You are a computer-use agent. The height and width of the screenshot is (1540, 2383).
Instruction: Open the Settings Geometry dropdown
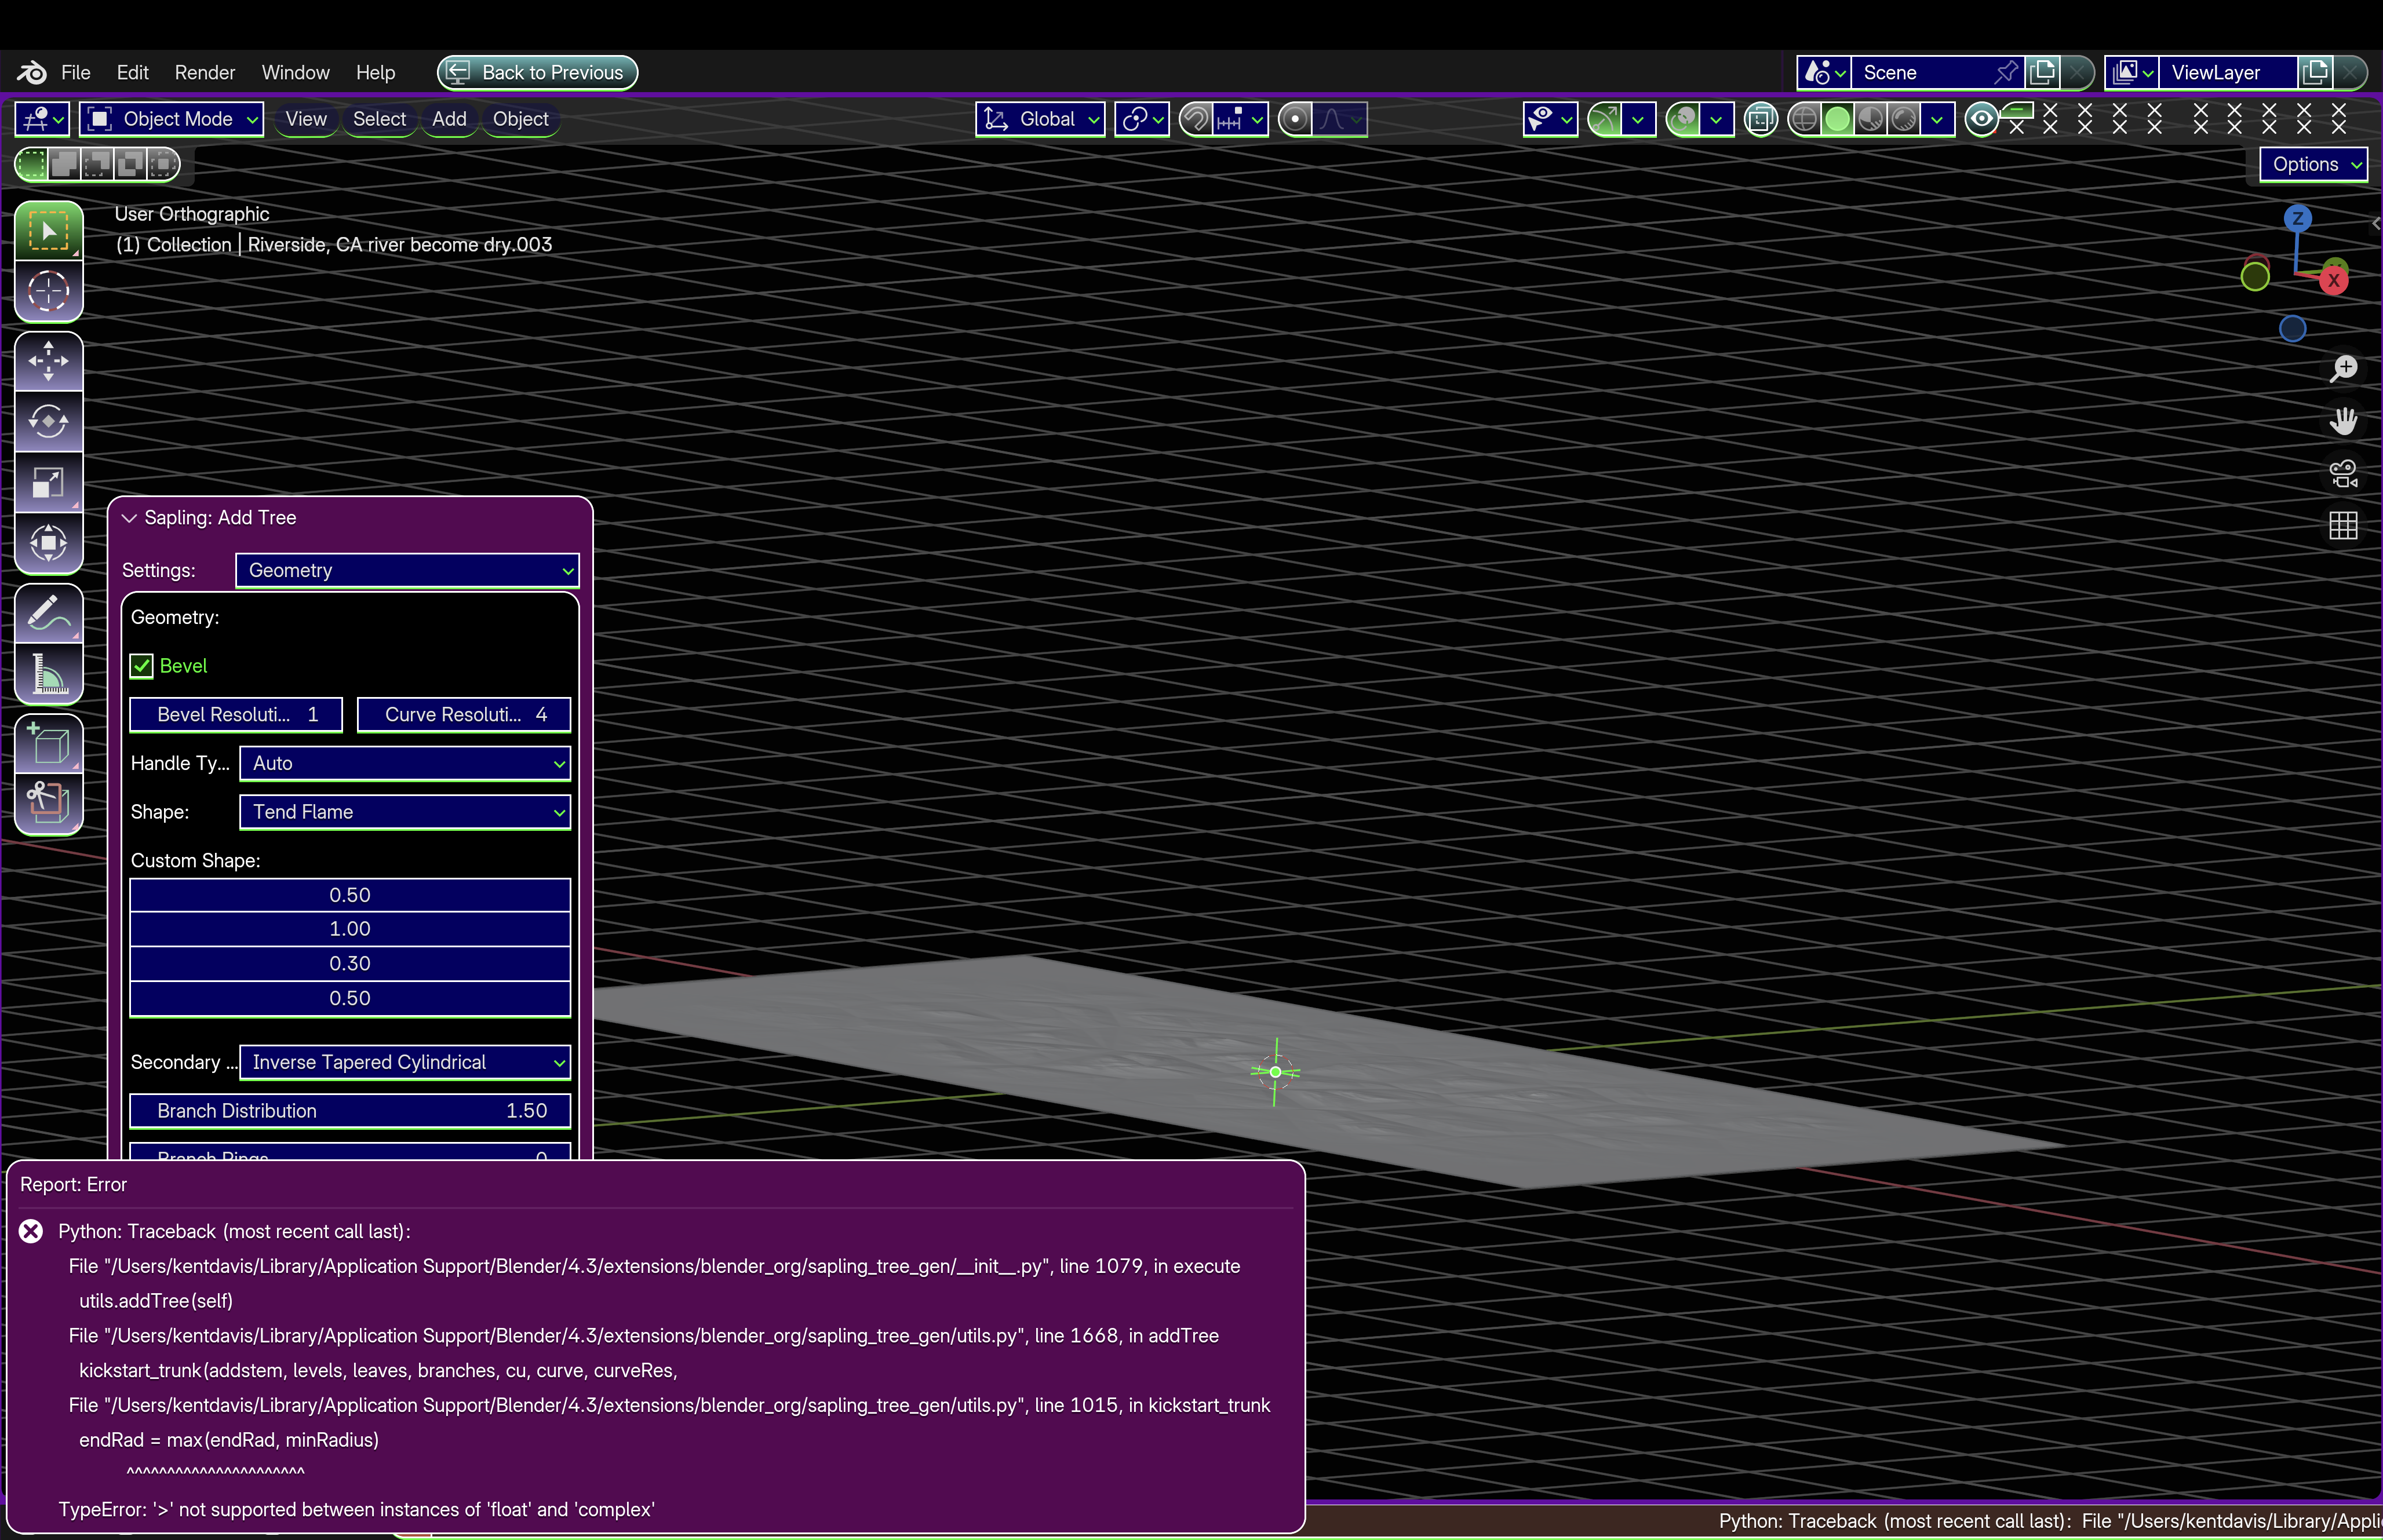(407, 570)
